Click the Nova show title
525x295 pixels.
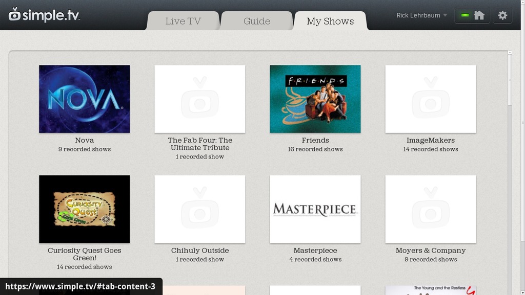85,140
